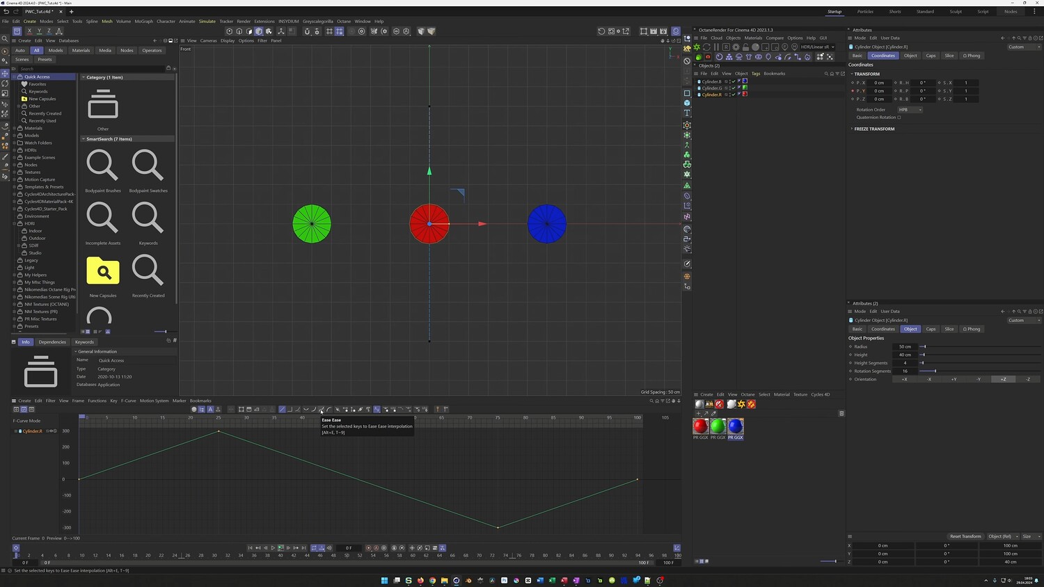The image size is (1044, 587).
Task: Click the linear interpolation icon in F-Curve toolbar
Action: point(282,410)
